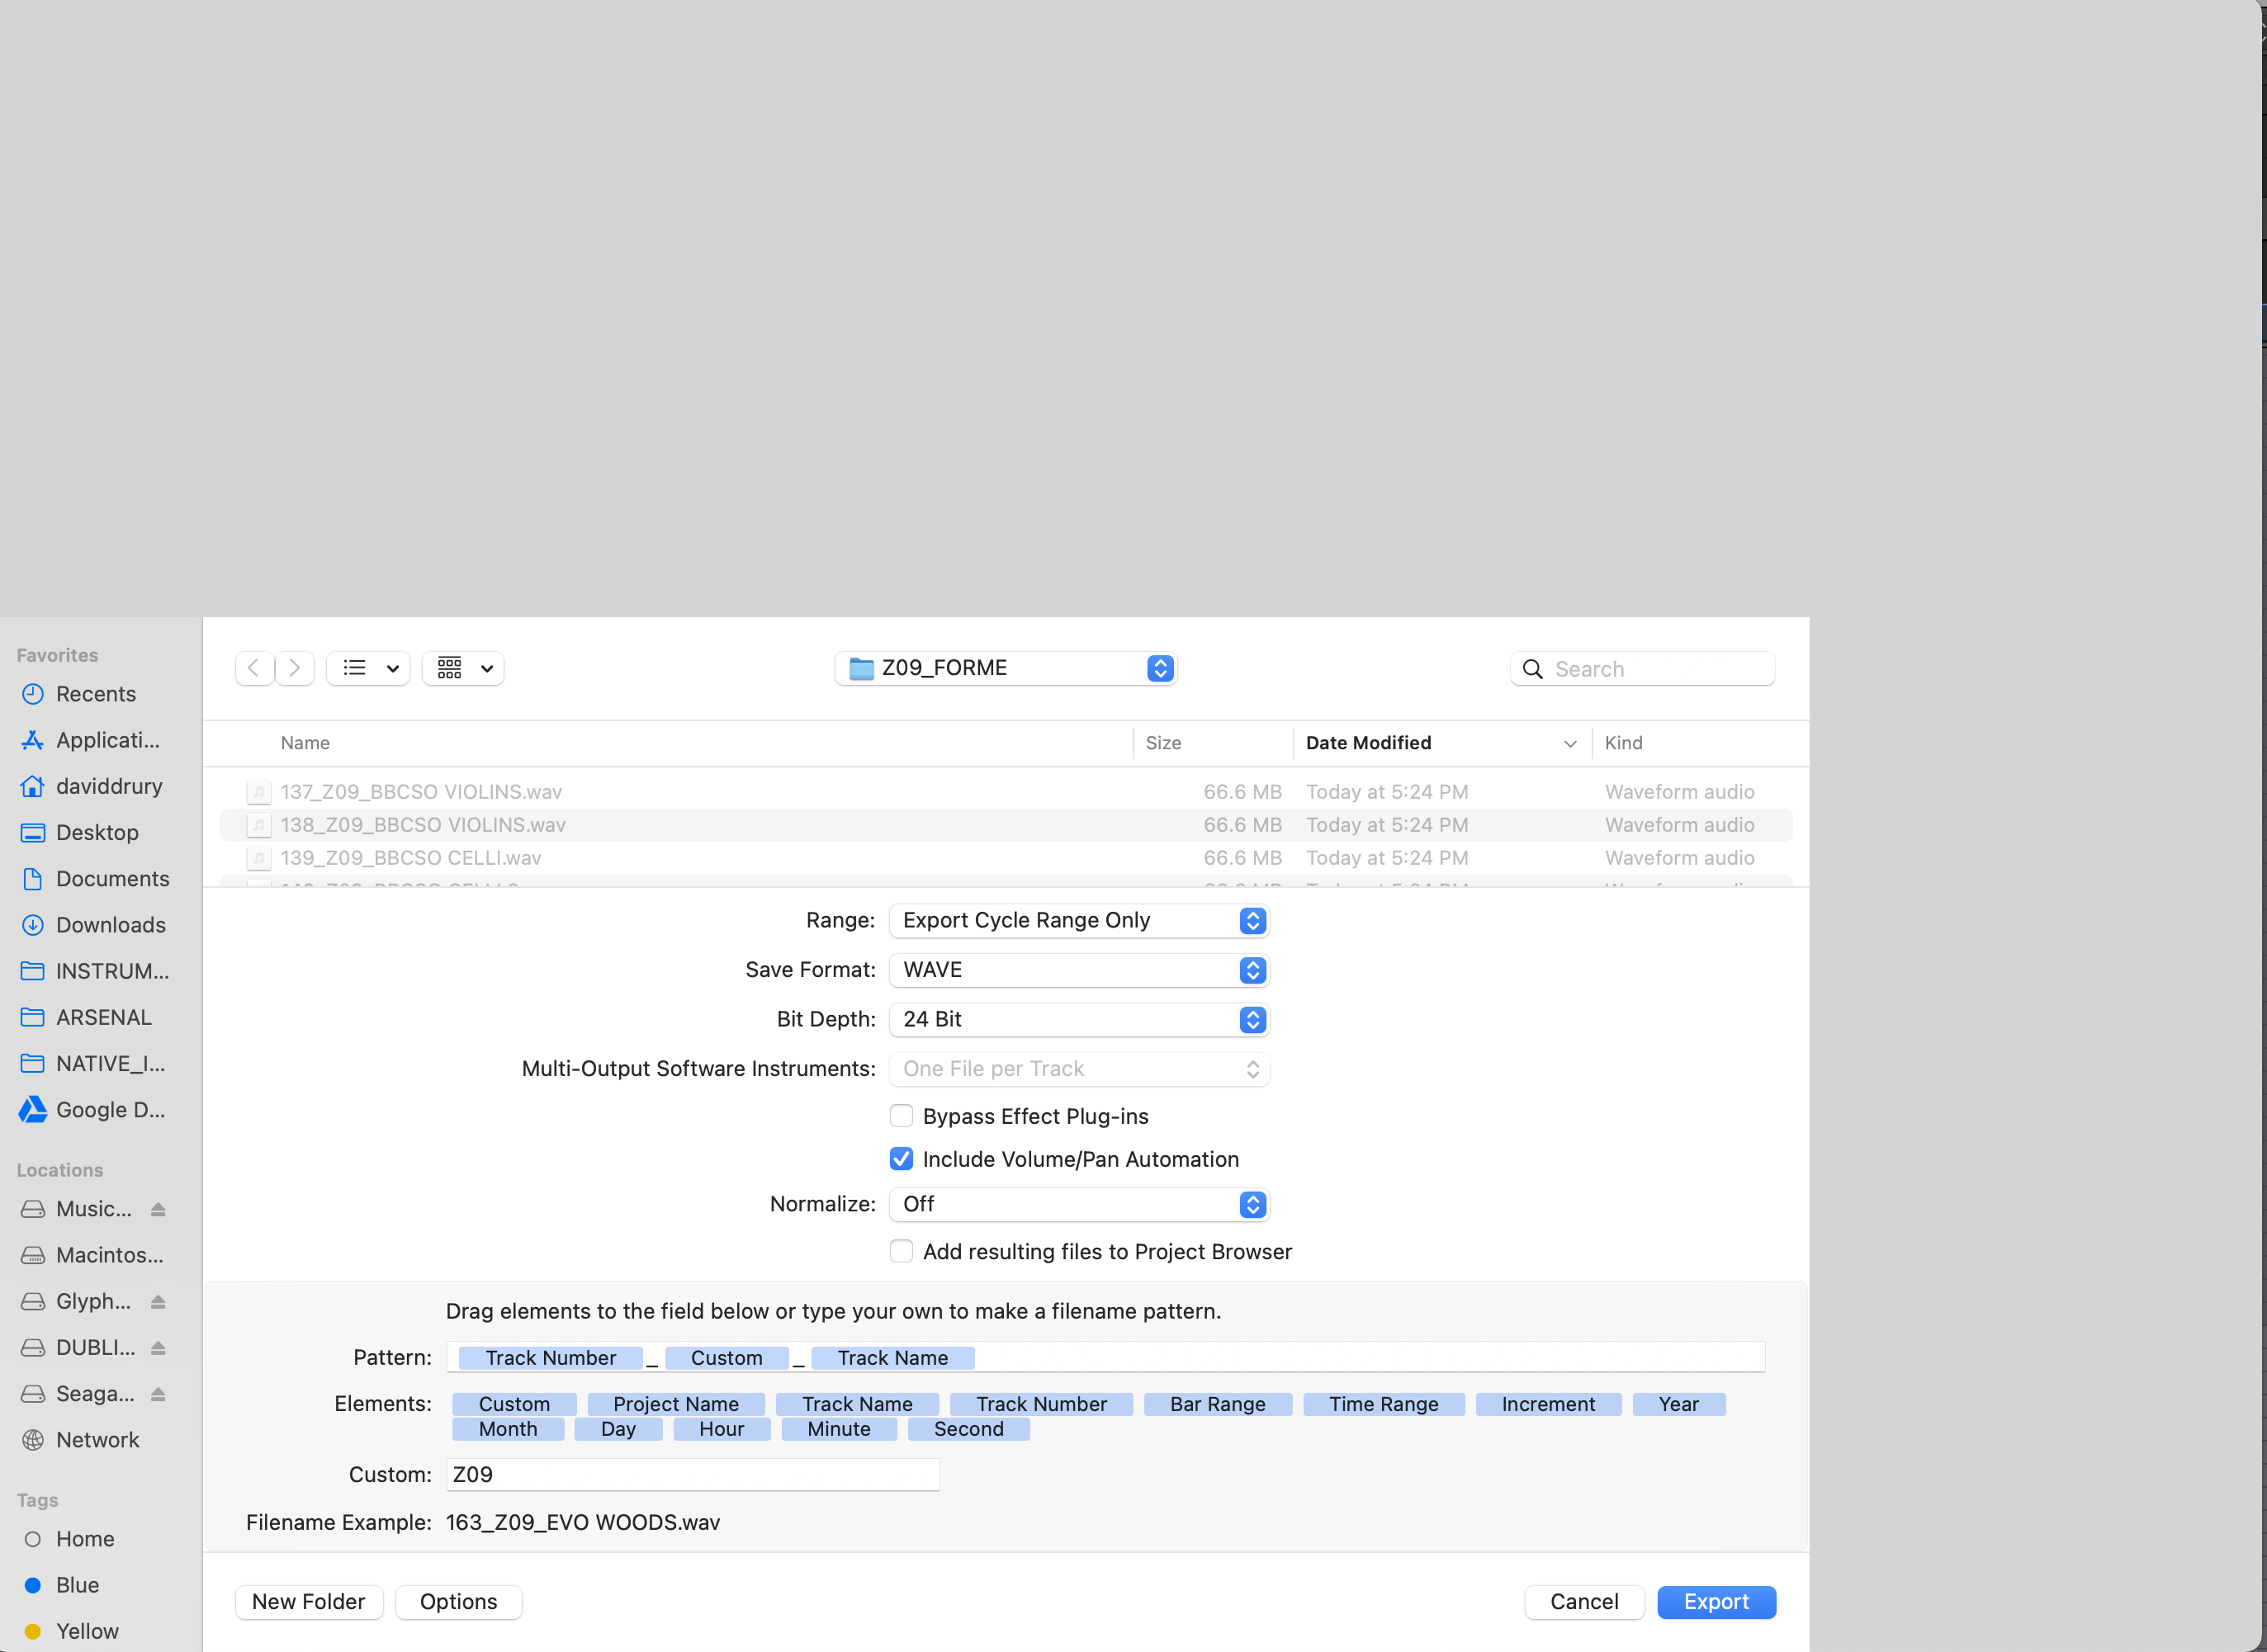Check Add resulting files to Project Browser
Image resolution: width=2267 pixels, height=1652 pixels.
pos(902,1252)
